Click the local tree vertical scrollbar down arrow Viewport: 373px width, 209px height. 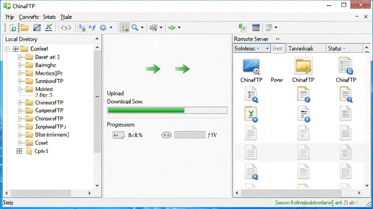pos(97,186)
